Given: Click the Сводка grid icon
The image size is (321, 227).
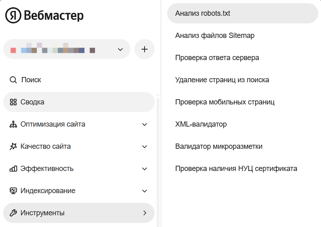Looking at the screenshot, I should pos(13,102).
